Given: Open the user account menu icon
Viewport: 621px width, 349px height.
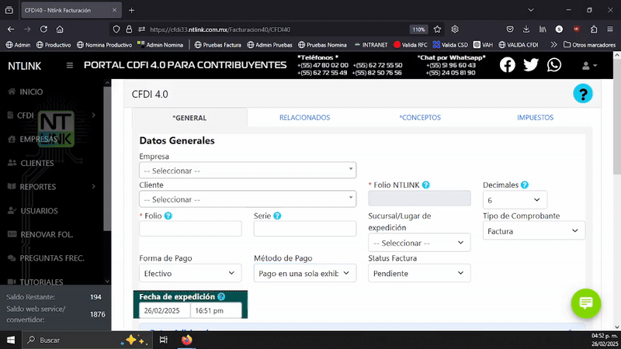Looking at the screenshot, I should 589,66.
